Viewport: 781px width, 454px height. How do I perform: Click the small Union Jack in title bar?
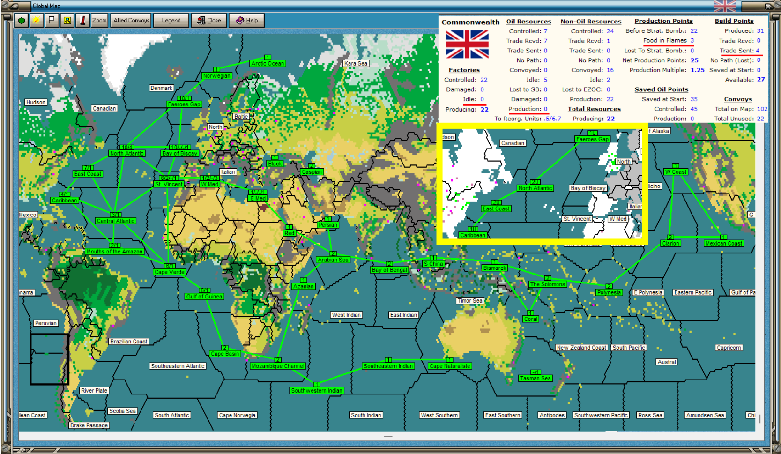(725, 6)
